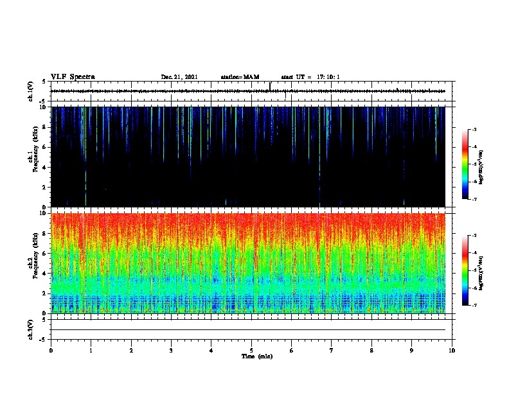Image resolution: width=509 pixels, height=393 pixels.
Task: Click the "station=MAM" header label
Action: 240,77
